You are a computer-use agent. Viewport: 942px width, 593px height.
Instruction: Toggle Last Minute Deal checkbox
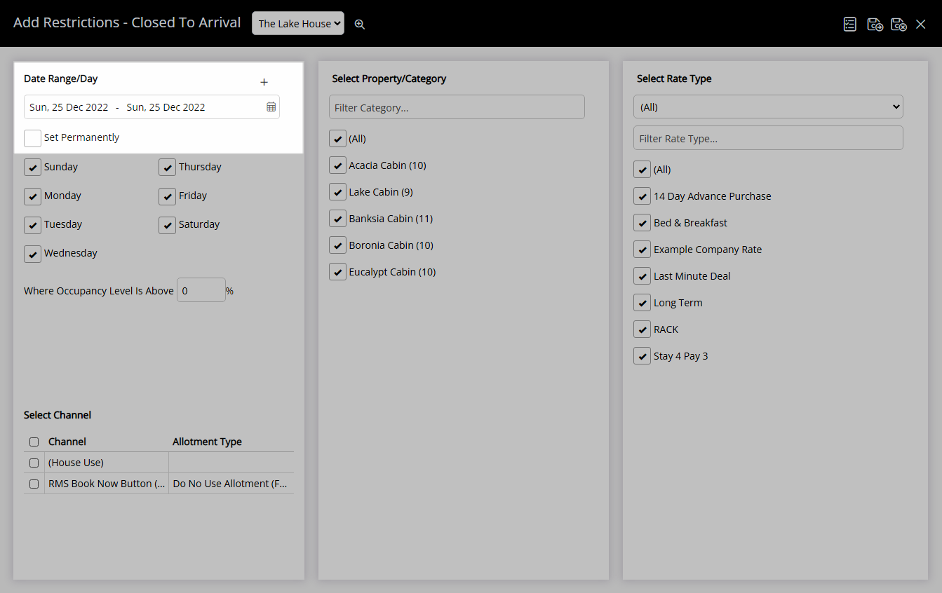(x=642, y=276)
